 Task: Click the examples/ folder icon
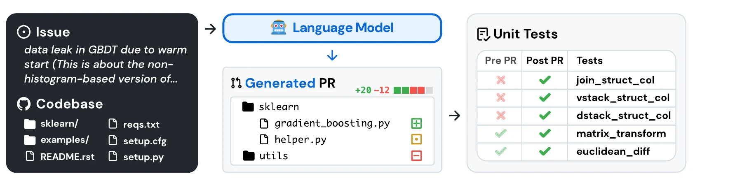(x=30, y=140)
